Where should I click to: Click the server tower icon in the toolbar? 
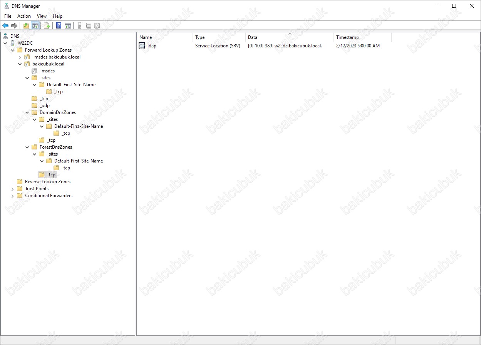[x=80, y=26]
